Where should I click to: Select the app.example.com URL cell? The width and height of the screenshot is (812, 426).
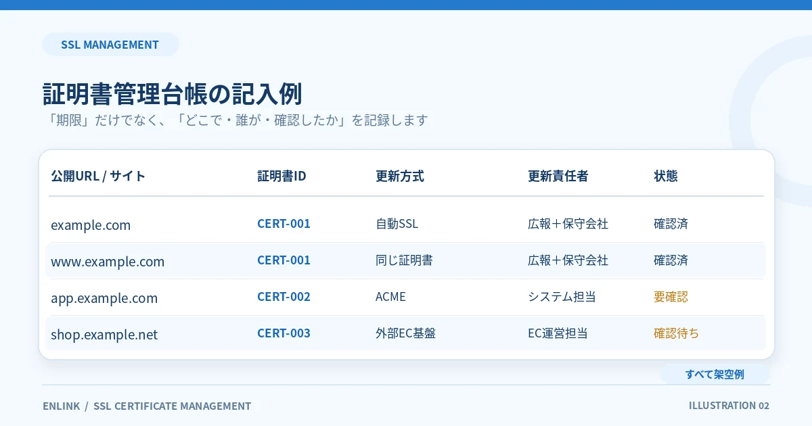tap(104, 298)
